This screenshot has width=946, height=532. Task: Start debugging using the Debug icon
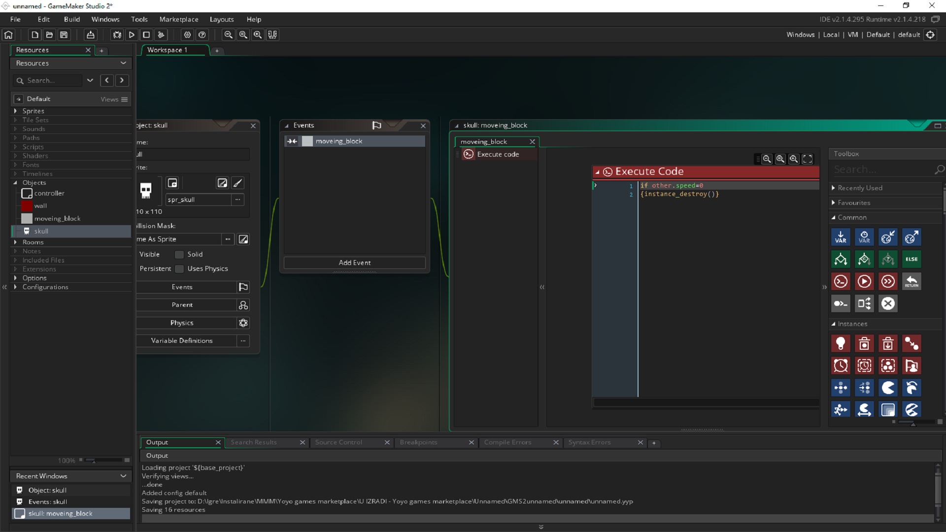point(117,34)
